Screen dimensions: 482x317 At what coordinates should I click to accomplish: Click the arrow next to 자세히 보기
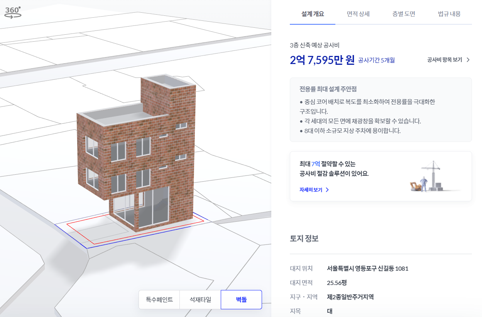(x=327, y=189)
